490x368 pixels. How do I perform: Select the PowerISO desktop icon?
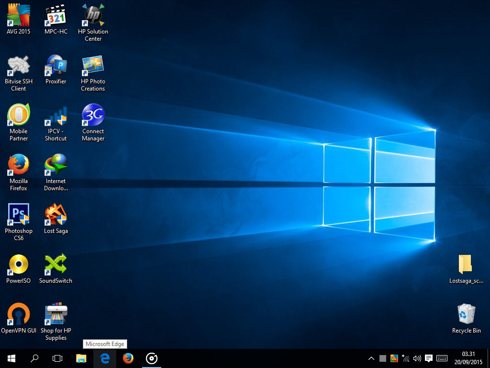[19, 269]
